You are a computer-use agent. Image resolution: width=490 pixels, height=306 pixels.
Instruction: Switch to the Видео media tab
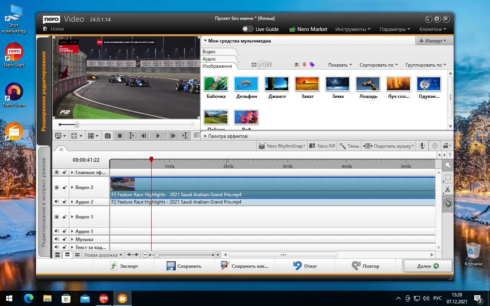(x=209, y=52)
